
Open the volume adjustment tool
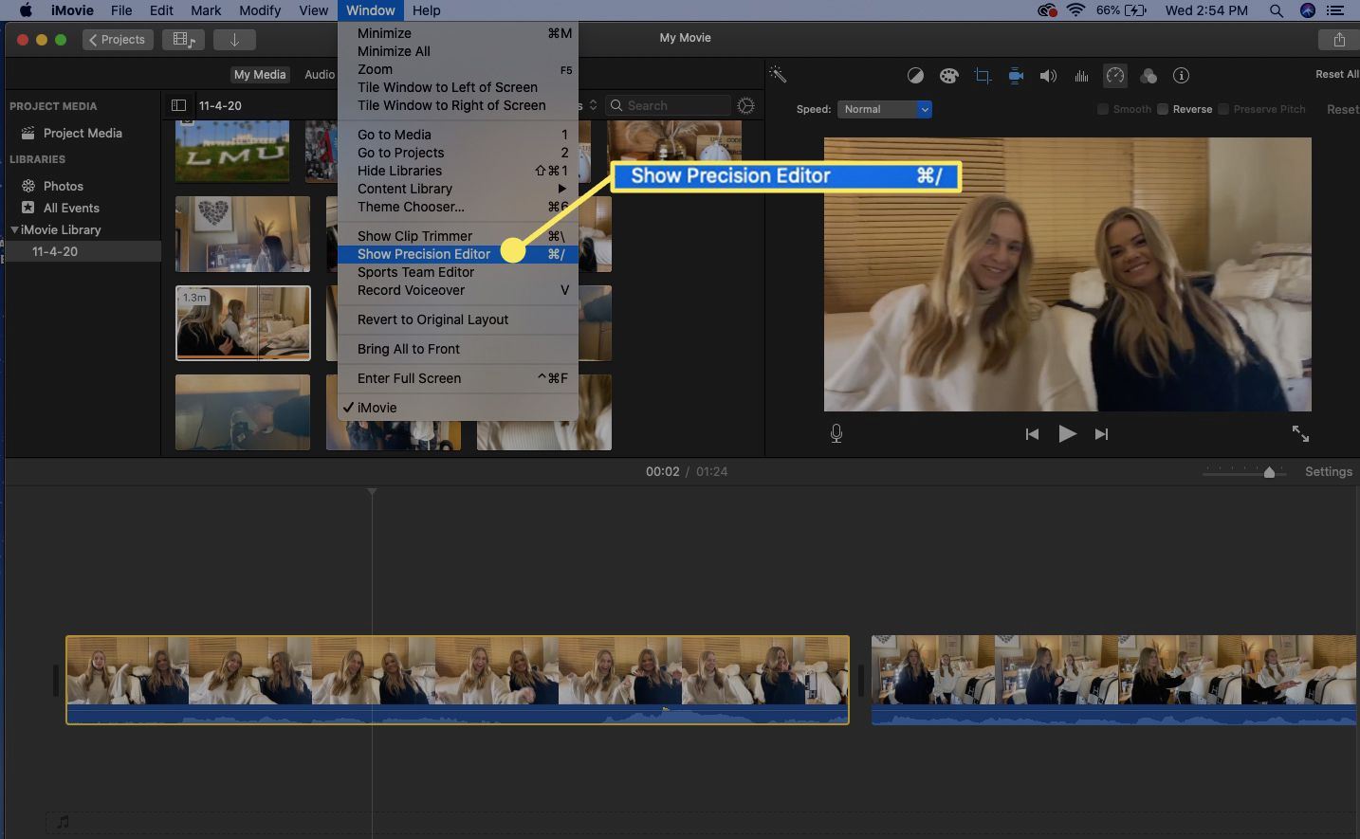(1048, 76)
